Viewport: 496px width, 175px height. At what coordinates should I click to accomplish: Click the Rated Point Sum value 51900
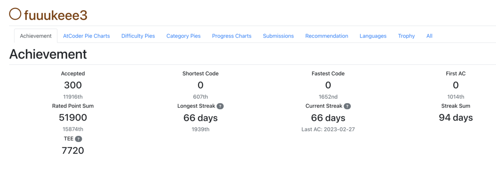pyautogui.click(x=73, y=118)
